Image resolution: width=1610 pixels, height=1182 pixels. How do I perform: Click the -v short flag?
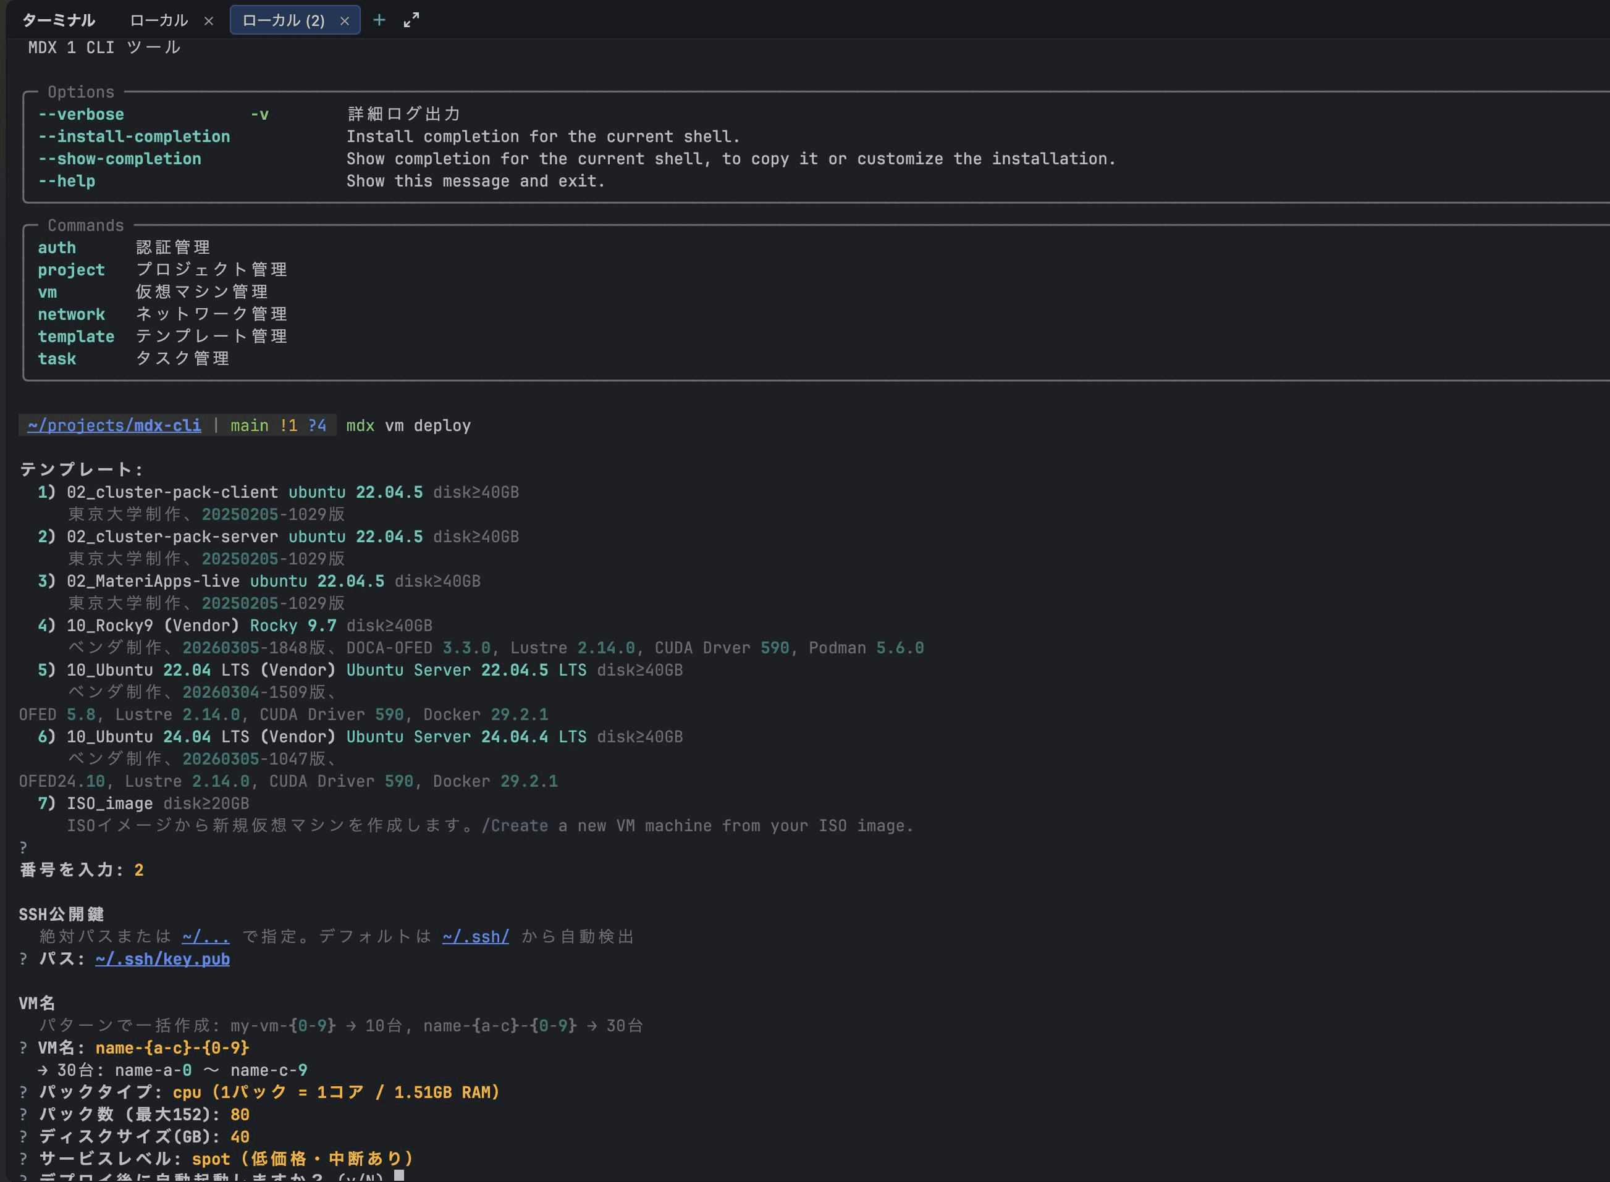click(259, 114)
